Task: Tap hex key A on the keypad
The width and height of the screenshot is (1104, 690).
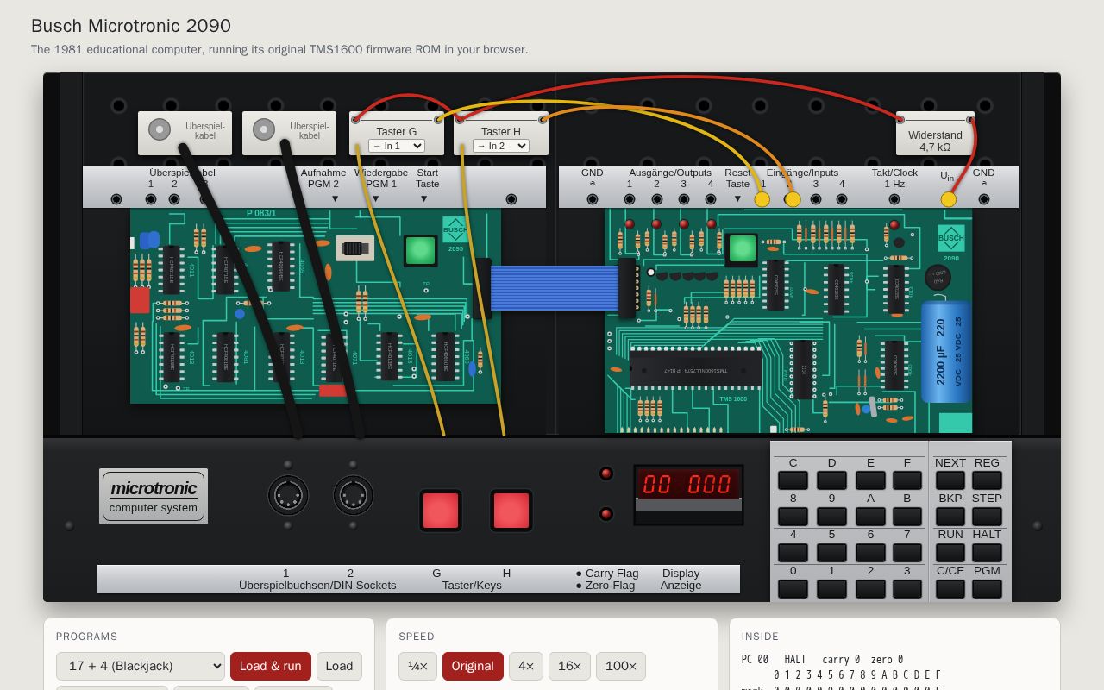Action: (x=870, y=516)
